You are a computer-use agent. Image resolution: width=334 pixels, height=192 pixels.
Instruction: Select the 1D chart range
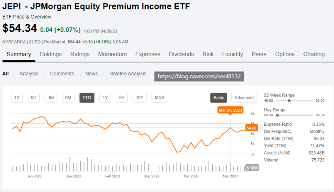coord(17,98)
